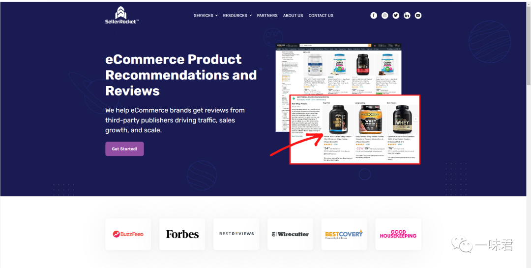Go to the Partners page
This screenshot has height=268, width=531.
(267, 16)
